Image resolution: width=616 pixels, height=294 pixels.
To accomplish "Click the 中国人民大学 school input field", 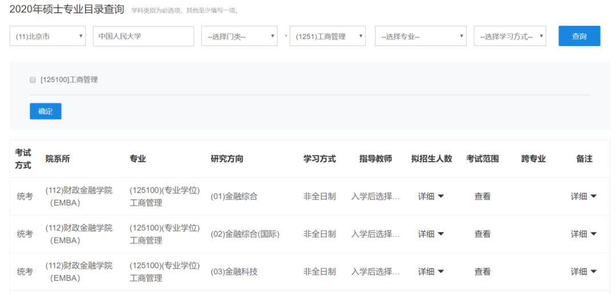I will coord(143,36).
